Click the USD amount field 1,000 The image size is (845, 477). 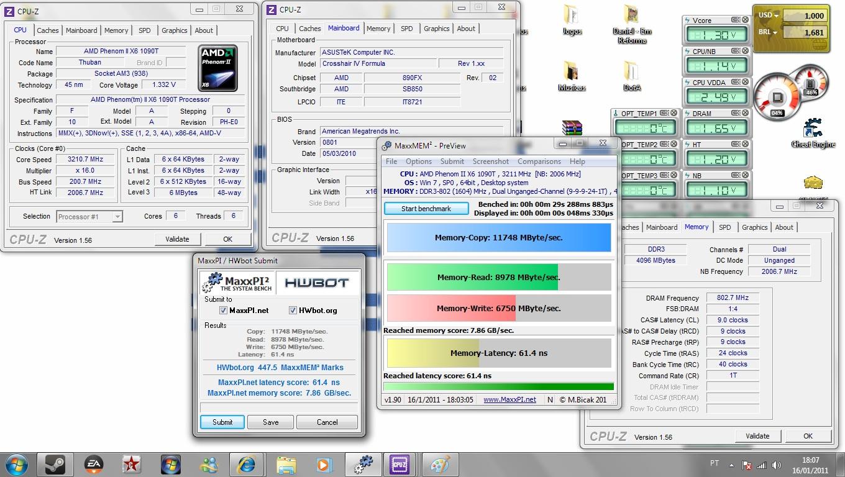pyautogui.click(x=805, y=16)
